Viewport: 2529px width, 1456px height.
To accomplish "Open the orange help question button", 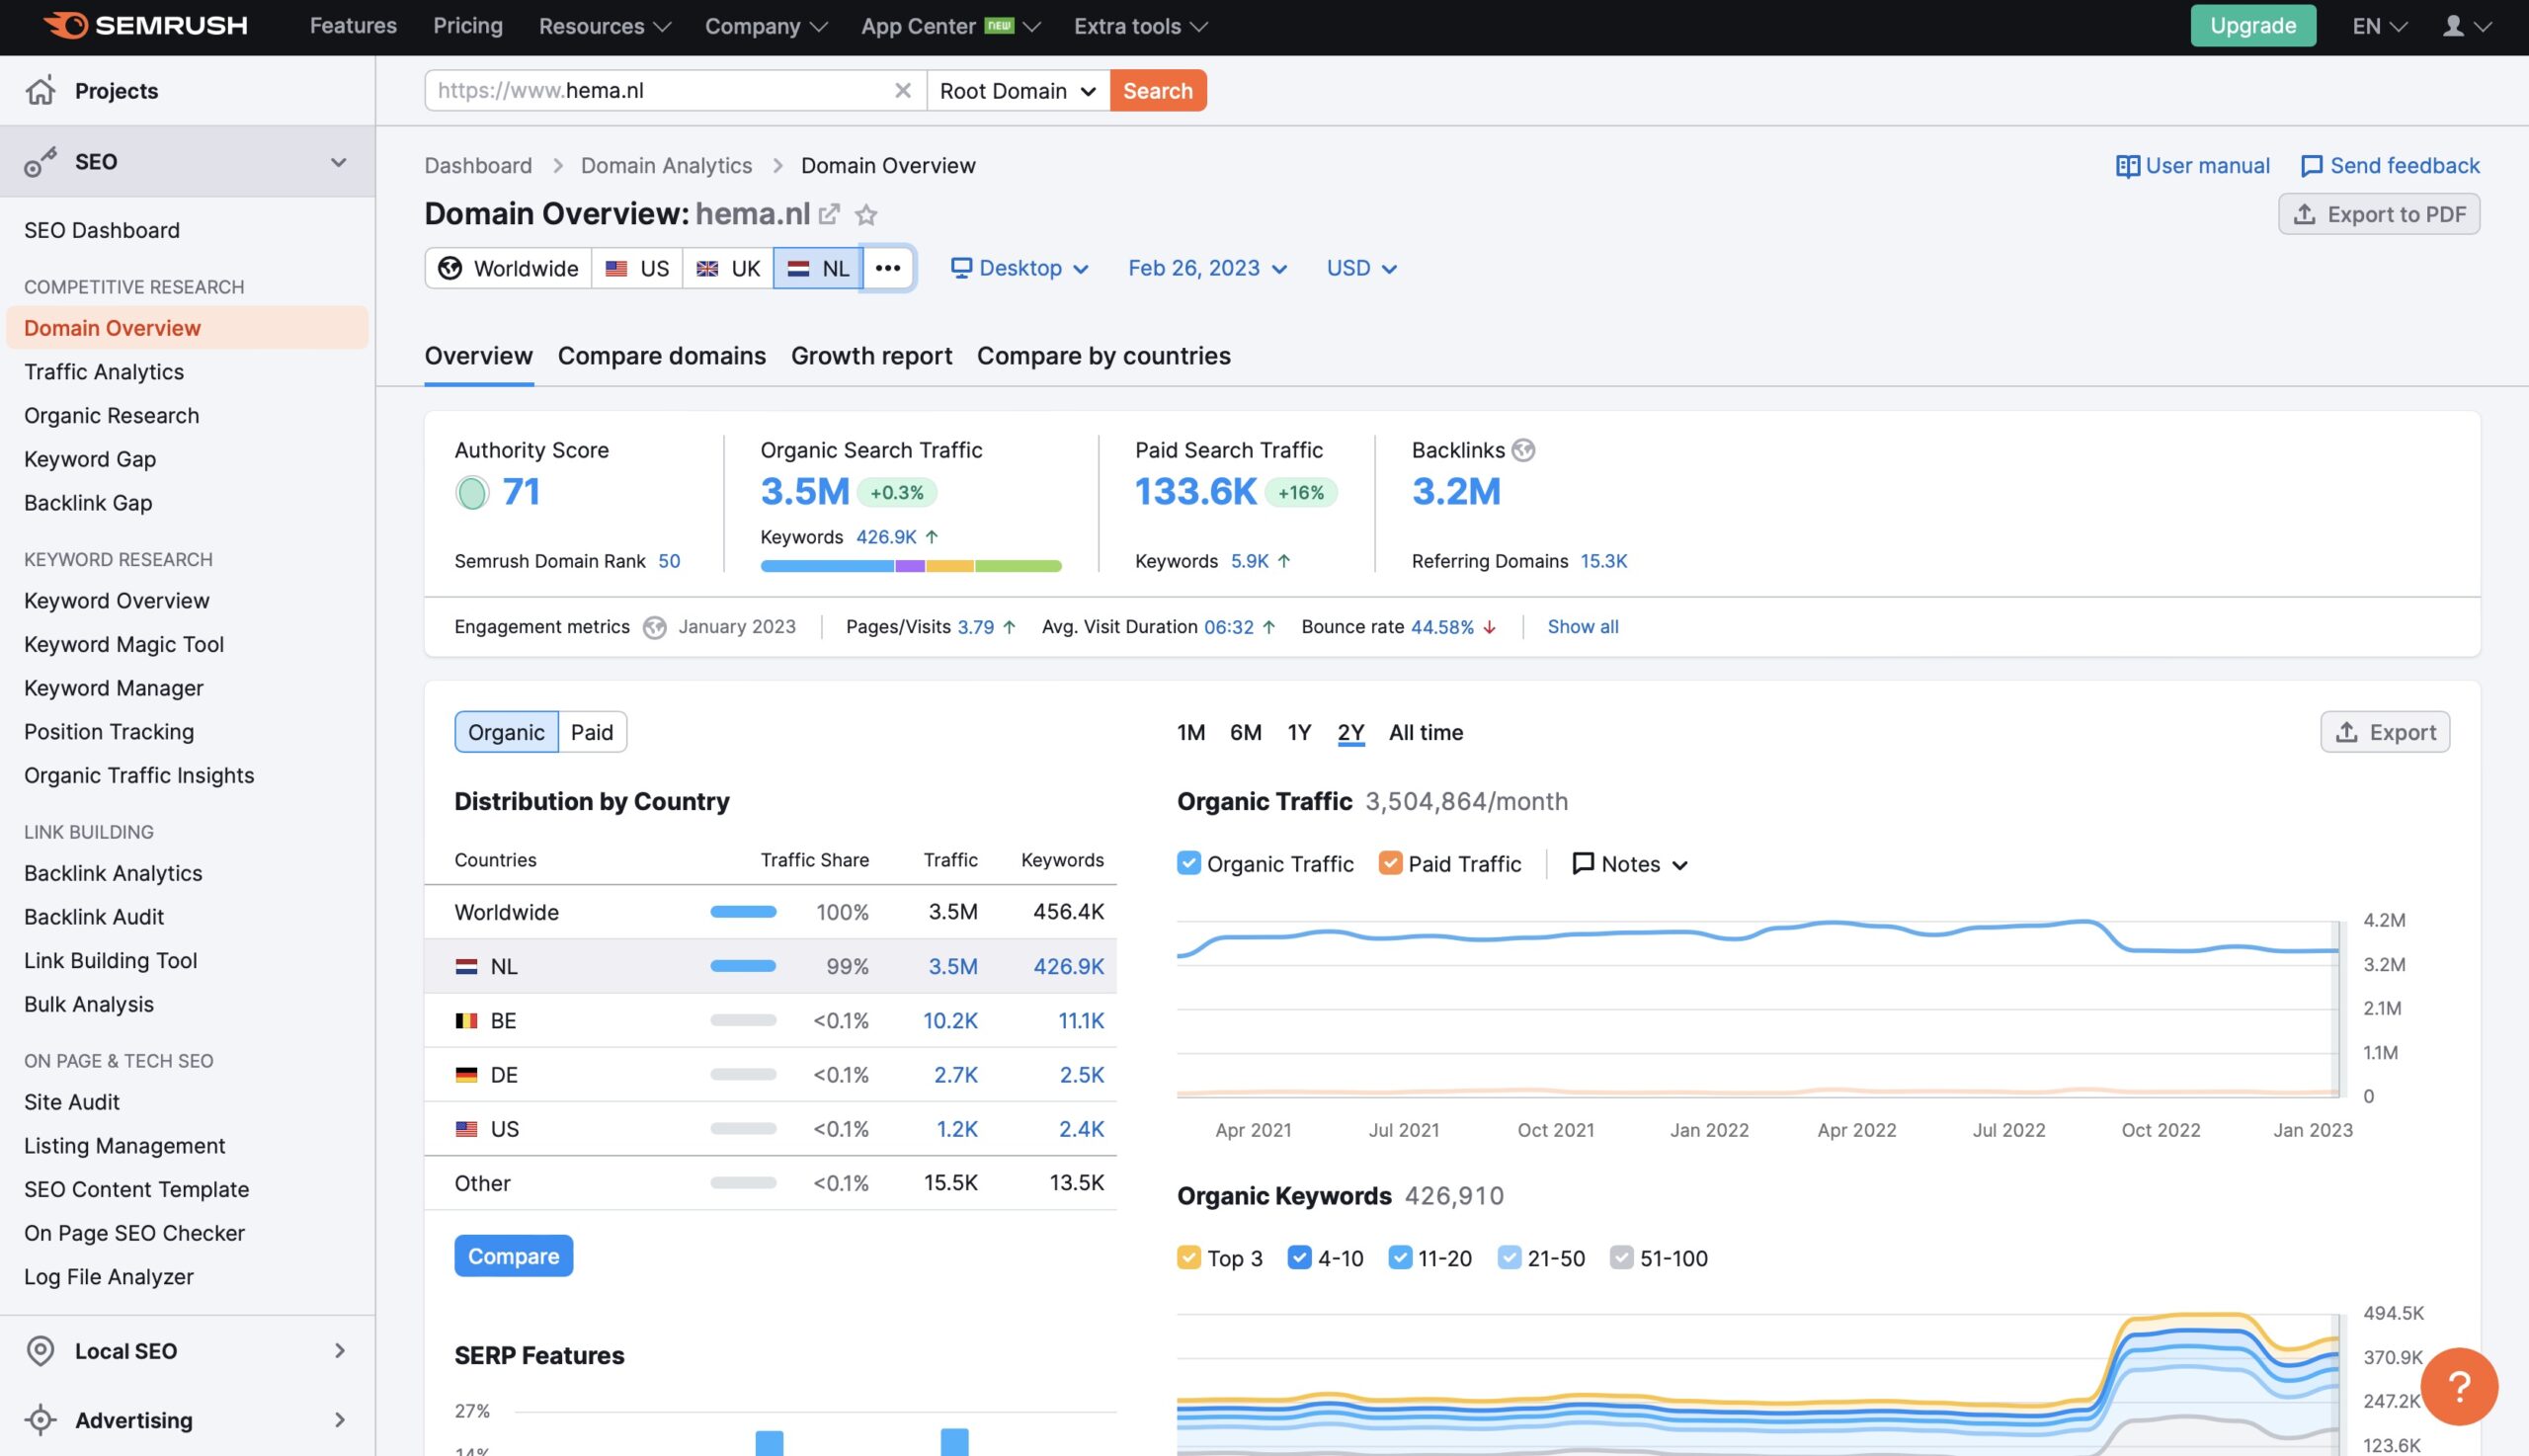I will click(x=2459, y=1385).
